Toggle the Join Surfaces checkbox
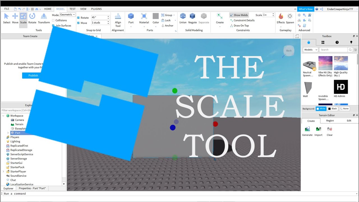The width and height of the screenshot is (359, 202). pyautogui.click(x=53, y=26)
